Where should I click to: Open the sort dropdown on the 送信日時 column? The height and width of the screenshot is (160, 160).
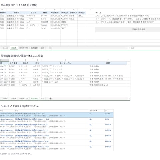[x=97, y=111]
